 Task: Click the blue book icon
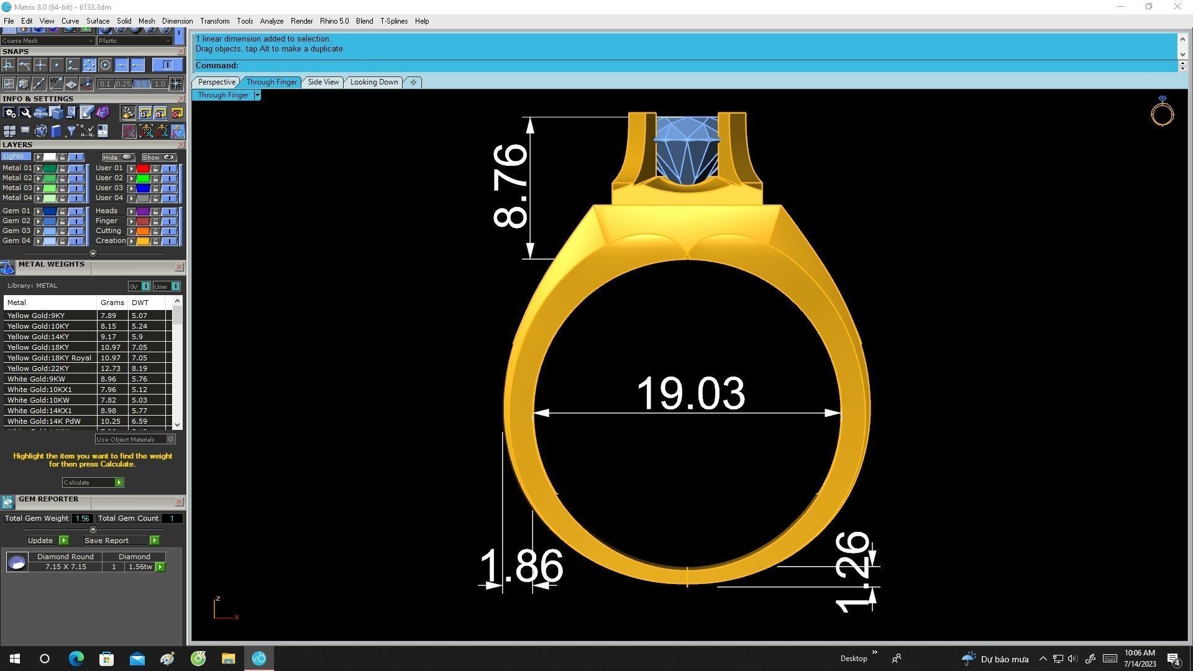click(56, 131)
